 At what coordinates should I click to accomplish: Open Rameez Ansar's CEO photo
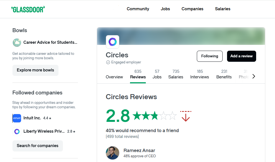tap(113, 153)
